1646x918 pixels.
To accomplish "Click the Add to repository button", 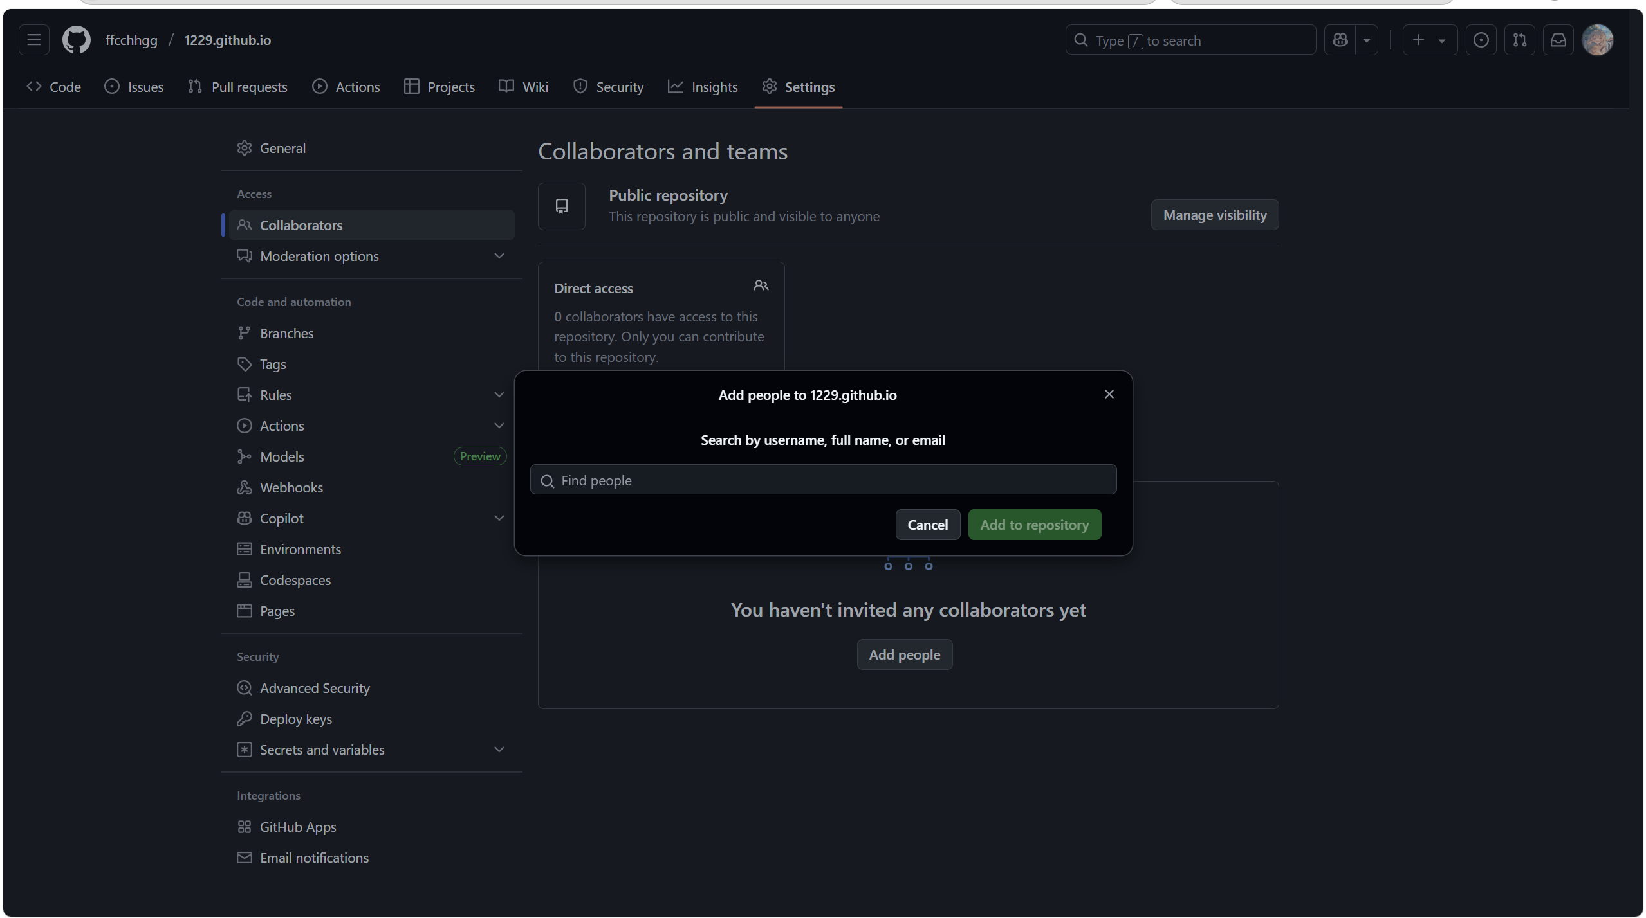I will (1034, 525).
